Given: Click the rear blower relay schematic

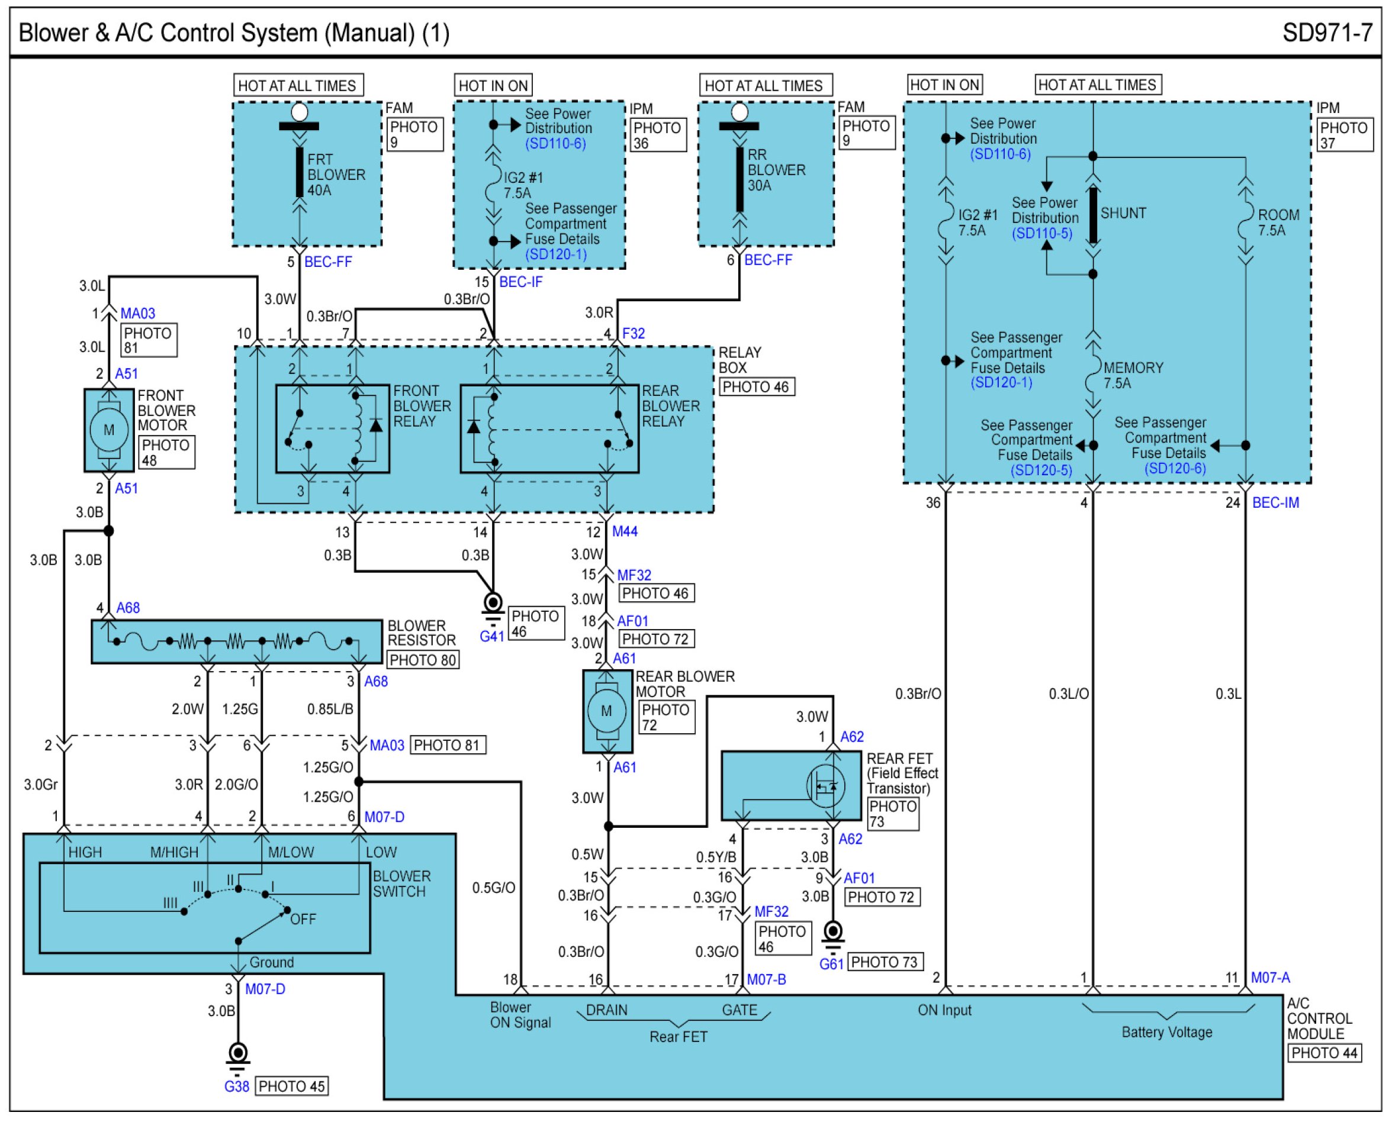Looking at the screenshot, I should 549,429.
